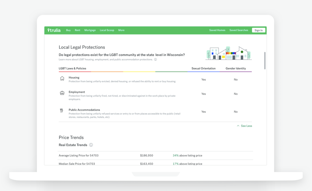Viewport: 312px width, 191px height.
Task: Click the Employment briefcase icon
Action: pos(62,93)
